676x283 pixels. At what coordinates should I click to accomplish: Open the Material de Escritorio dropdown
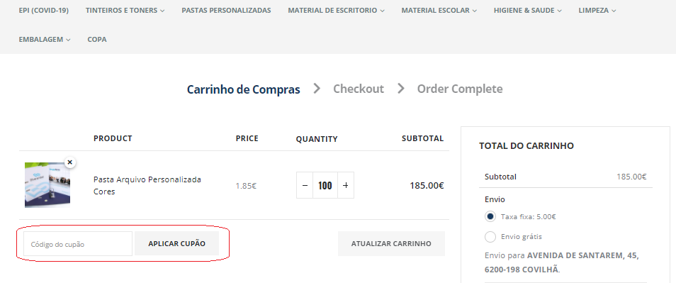pyautogui.click(x=337, y=11)
